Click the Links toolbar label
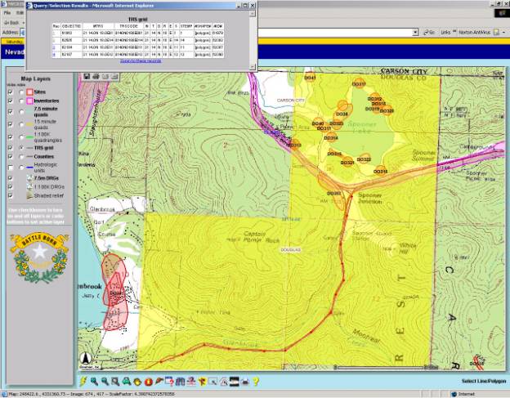The height and width of the screenshot is (398, 510). coord(445,33)
